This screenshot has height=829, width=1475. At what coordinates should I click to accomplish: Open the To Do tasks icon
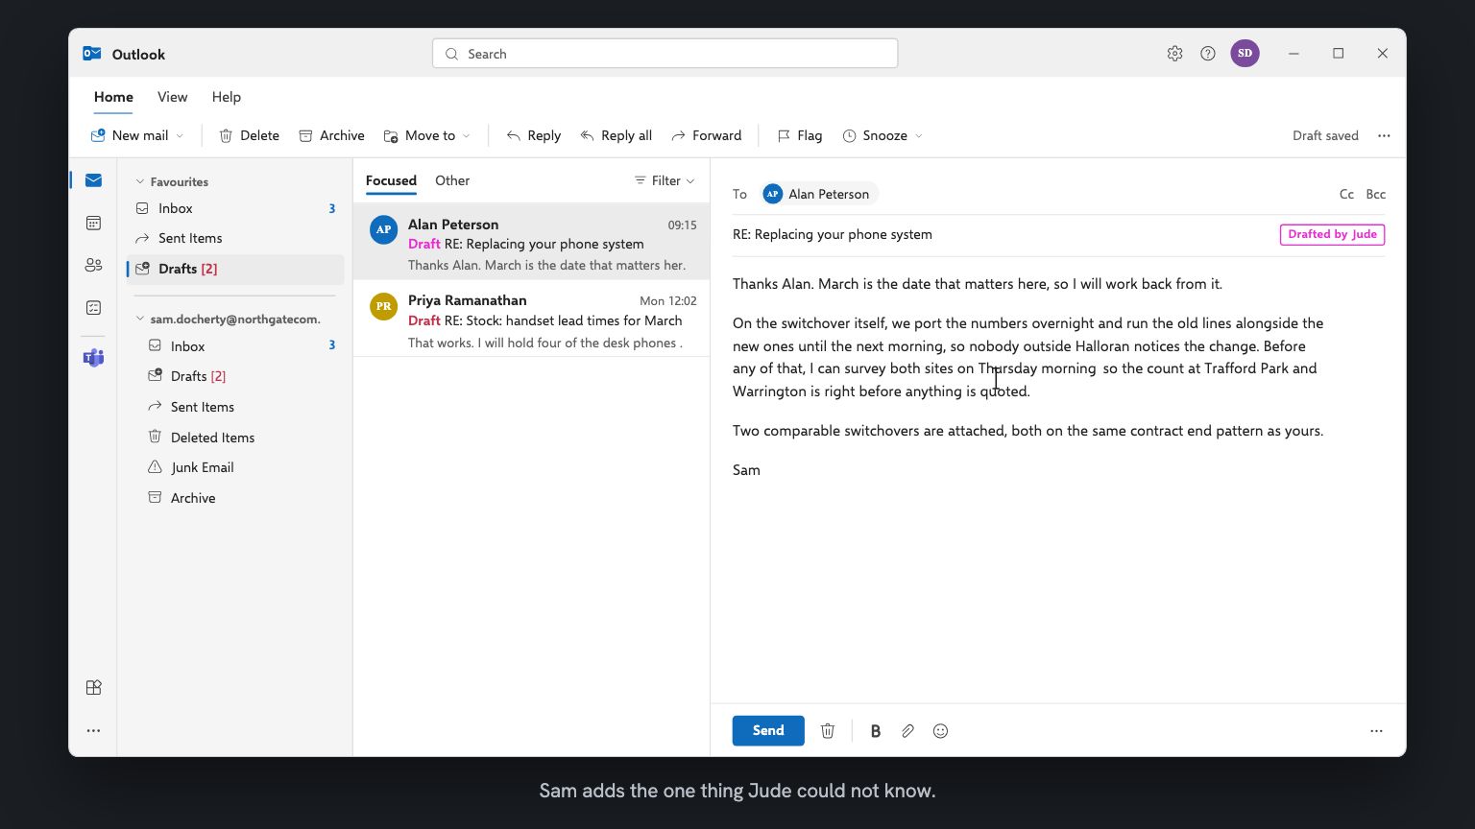click(x=93, y=307)
